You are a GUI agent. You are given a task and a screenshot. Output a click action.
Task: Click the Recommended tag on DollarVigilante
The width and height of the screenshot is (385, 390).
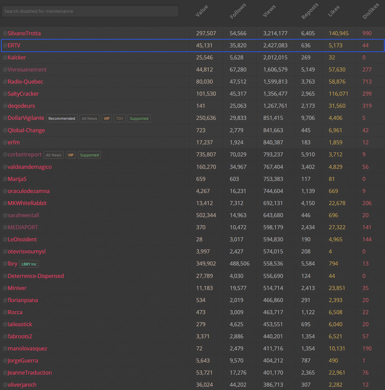(62, 118)
